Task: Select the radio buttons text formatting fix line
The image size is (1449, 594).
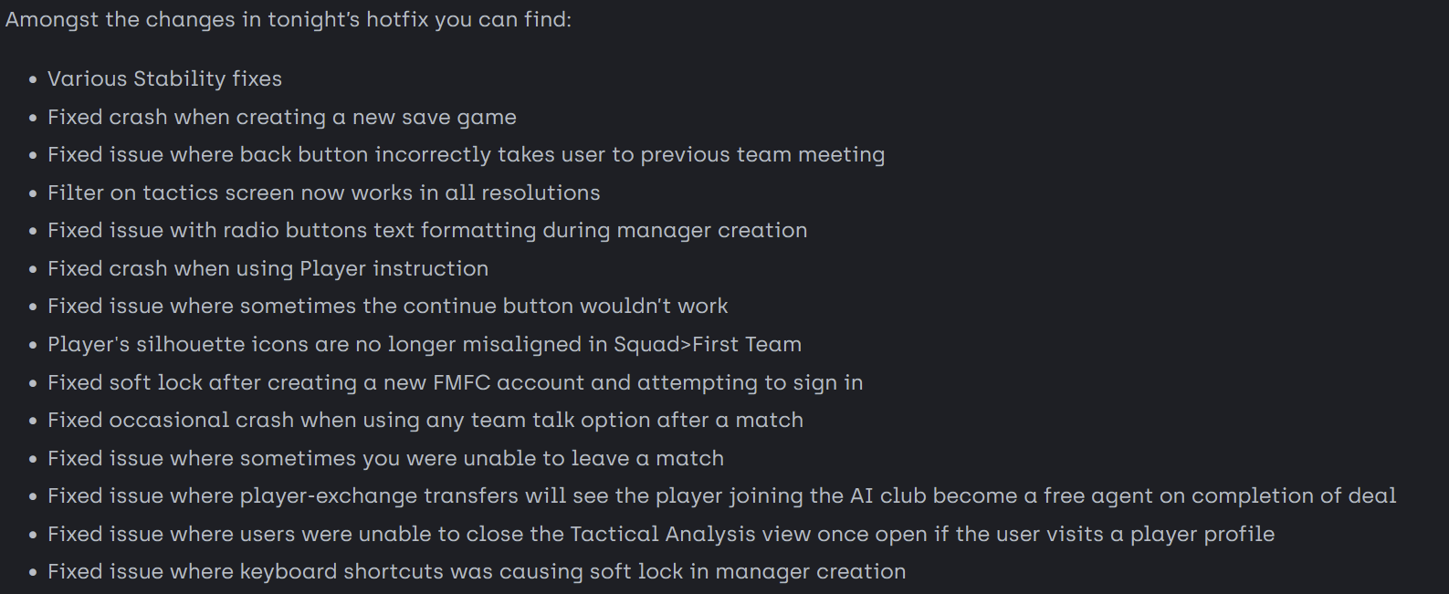Action: [427, 231]
